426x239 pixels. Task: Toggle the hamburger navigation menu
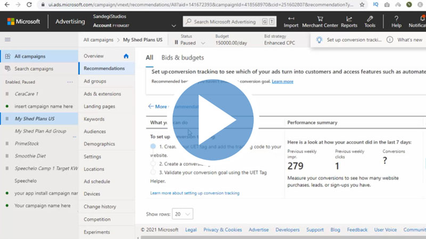pyautogui.click(x=7, y=39)
